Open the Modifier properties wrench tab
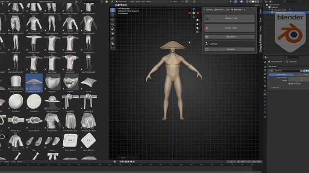Viewport: 309px width, 173px height. pos(265,94)
